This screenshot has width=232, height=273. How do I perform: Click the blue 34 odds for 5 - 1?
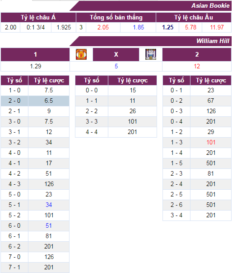(x=49, y=205)
